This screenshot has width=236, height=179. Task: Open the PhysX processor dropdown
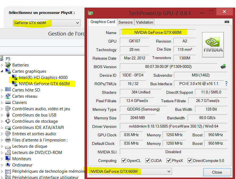47,23
